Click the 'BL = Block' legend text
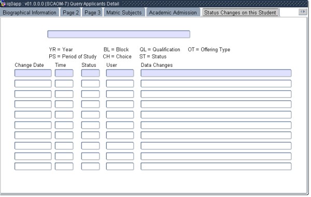 [116, 49]
